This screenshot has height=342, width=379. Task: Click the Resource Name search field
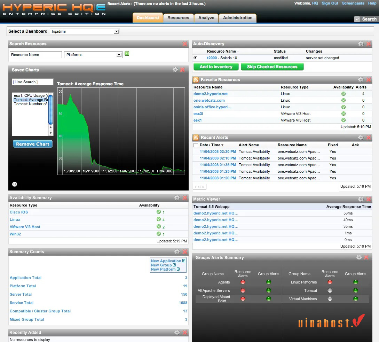point(36,55)
